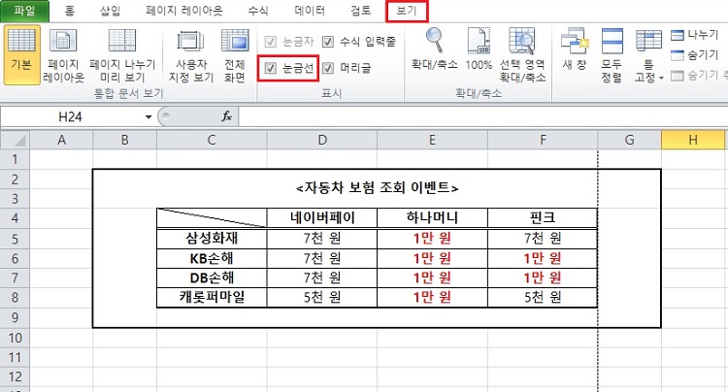Open the 파일 tab
This screenshot has height=392, width=728.
[24, 11]
